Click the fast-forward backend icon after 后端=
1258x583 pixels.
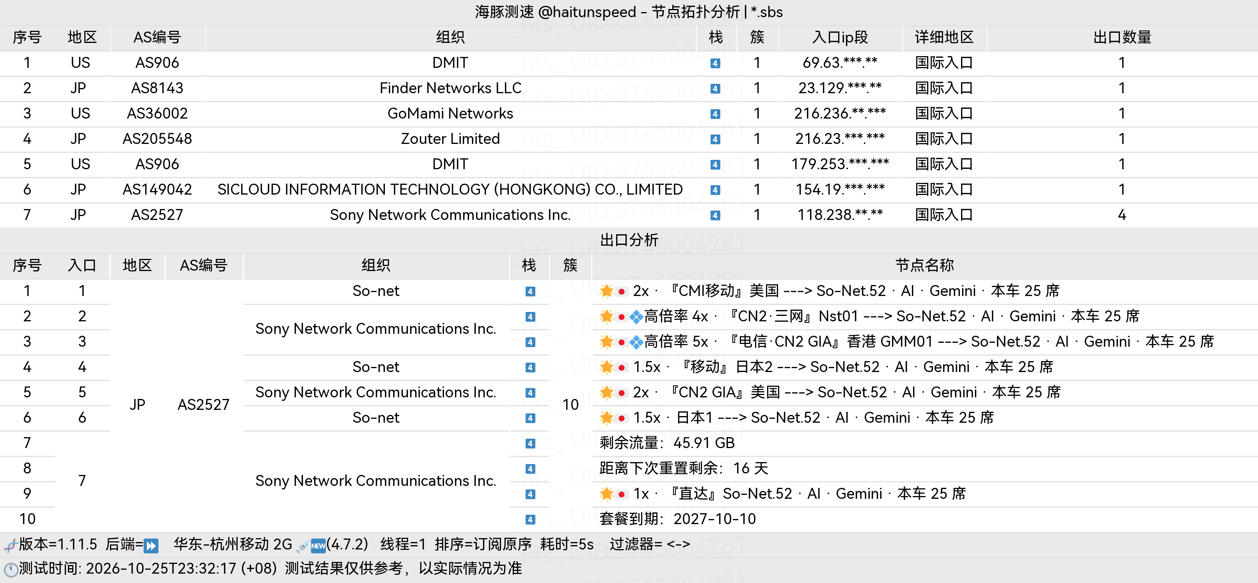pyautogui.click(x=151, y=545)
